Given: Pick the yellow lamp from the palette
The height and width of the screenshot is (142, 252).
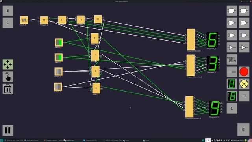Looking at the screenshot, I should point(244,84).
